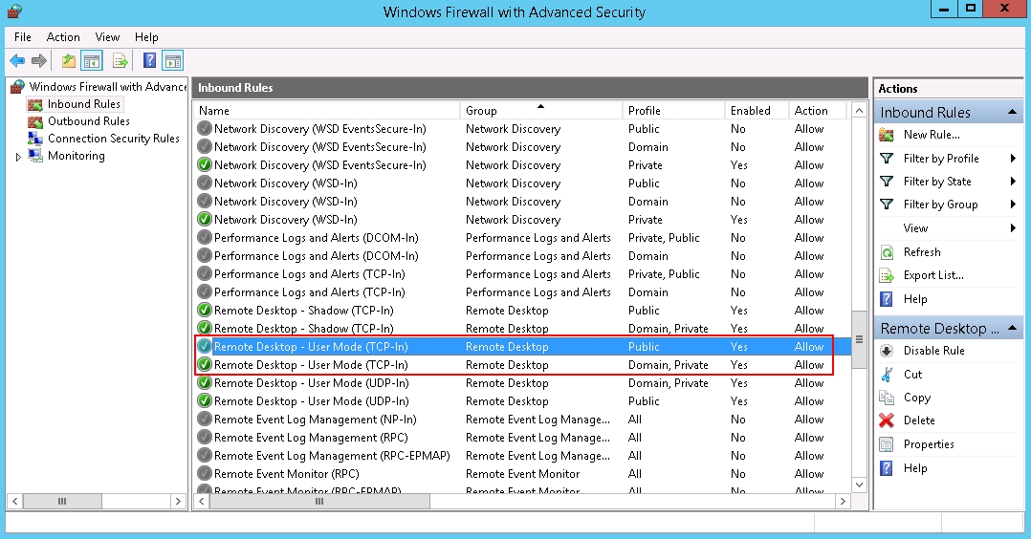Screen dimensions: 1031x539
Task: Click Export List... action link
Action: (933, 275)
